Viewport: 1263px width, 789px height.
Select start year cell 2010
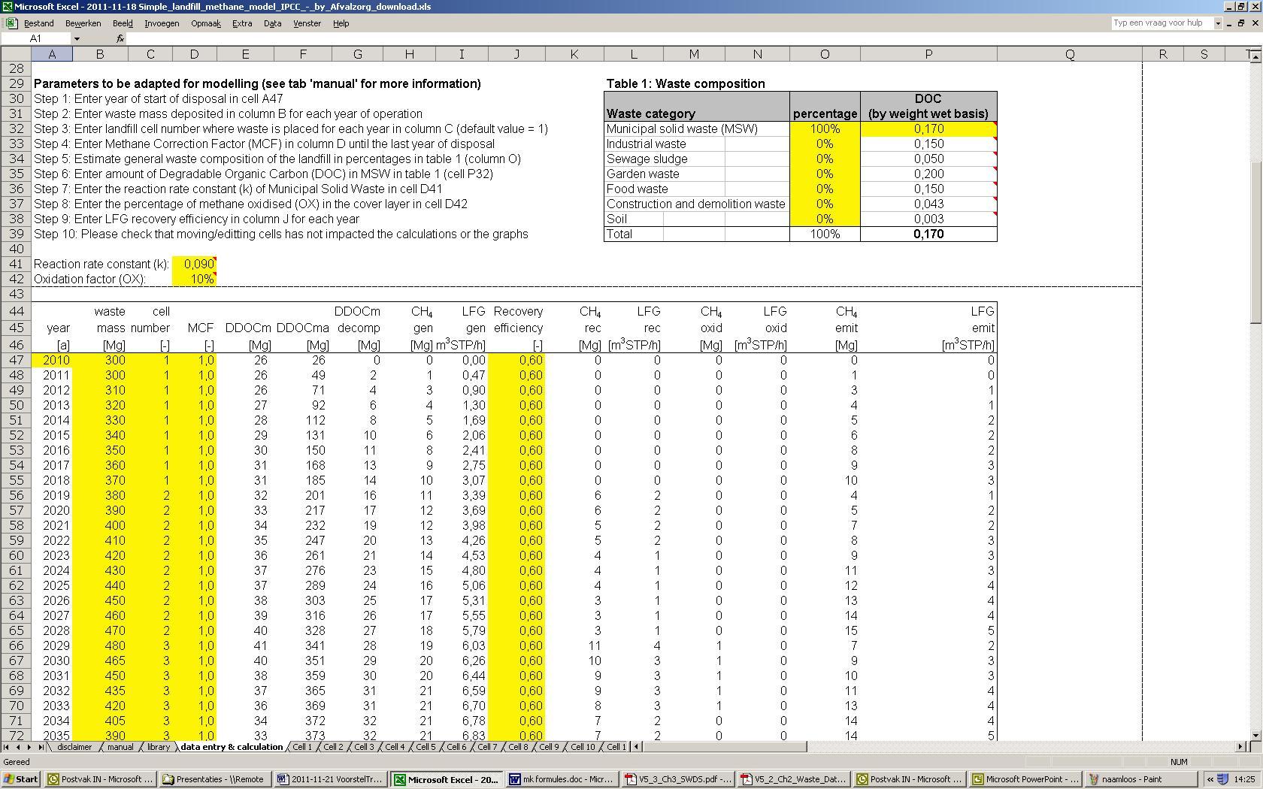(x=52, y=361)
